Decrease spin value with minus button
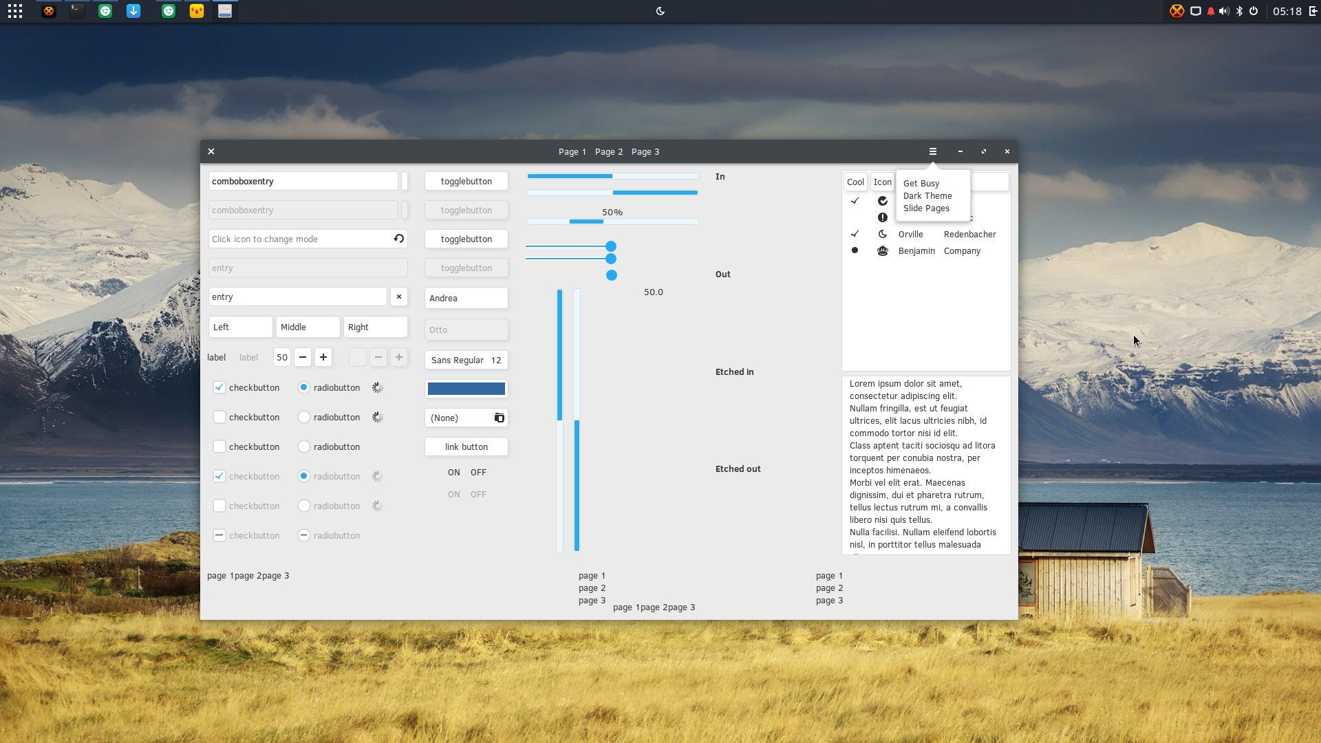Viewport: 1321px width, 743px height. pyautogui.click(x=303, y=357)
